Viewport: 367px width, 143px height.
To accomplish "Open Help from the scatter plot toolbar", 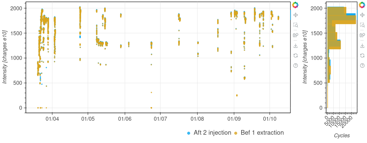I will (295, 66).
